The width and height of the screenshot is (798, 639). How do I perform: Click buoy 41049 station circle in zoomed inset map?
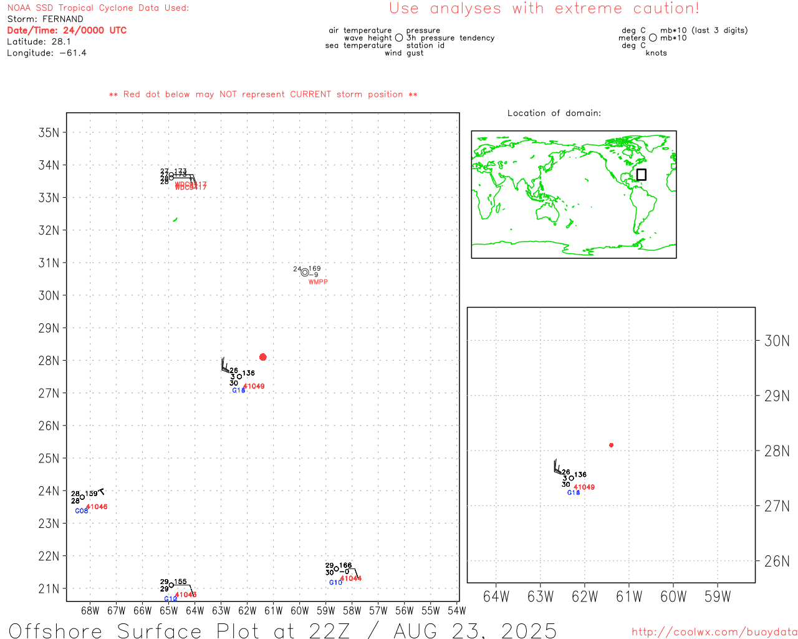[571, 478]
